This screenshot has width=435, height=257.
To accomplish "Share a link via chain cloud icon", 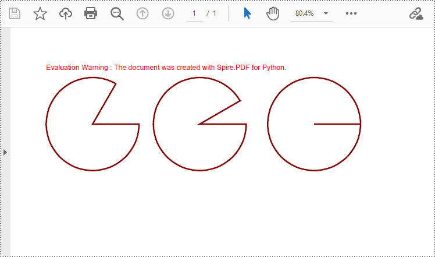I will tap(416, 13).
